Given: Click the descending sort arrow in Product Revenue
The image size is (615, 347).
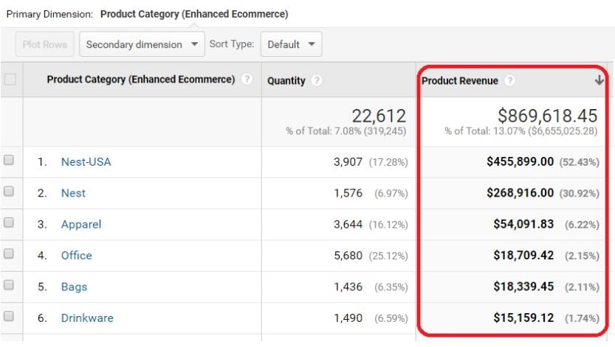Looking at the screenshot, I should (x=599, y=80).
